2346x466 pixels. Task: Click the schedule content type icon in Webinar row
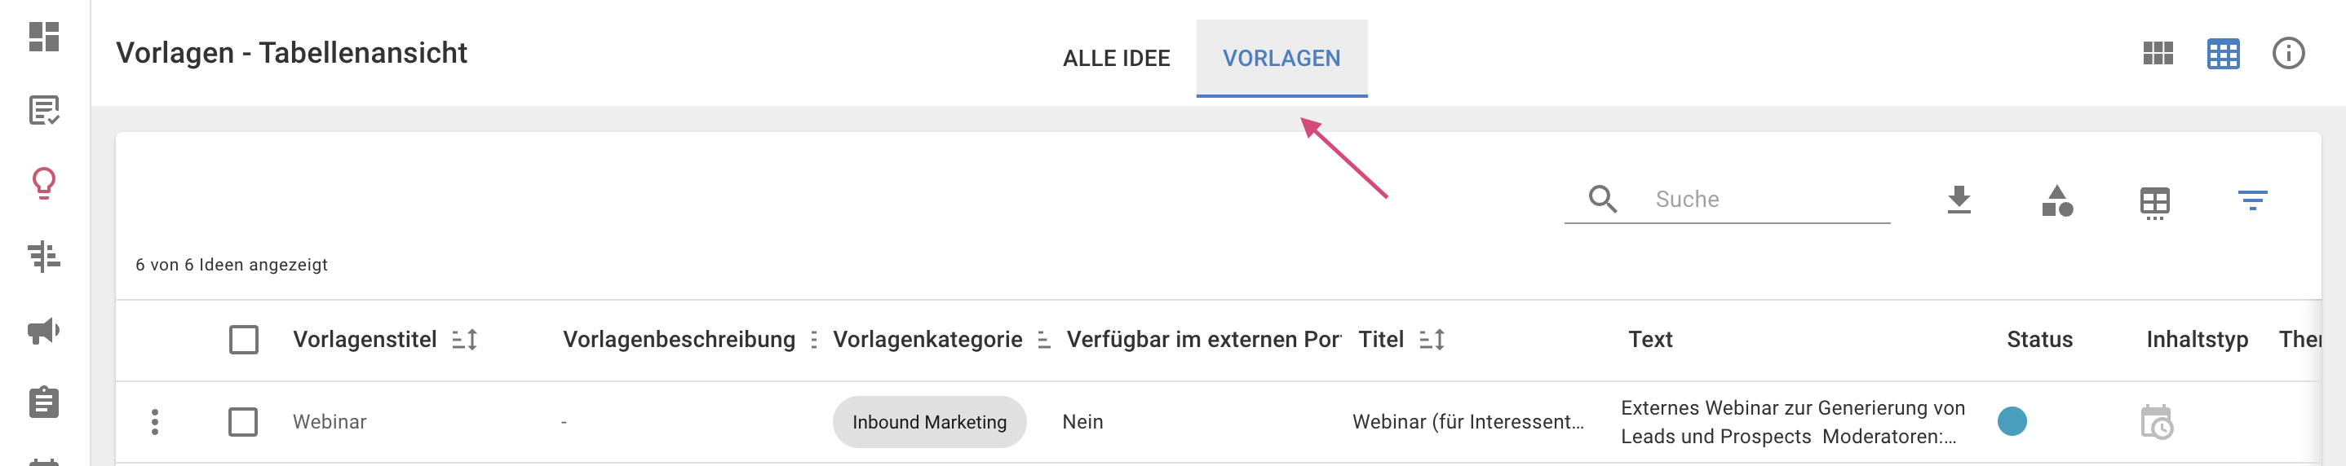pos(2157,421)
